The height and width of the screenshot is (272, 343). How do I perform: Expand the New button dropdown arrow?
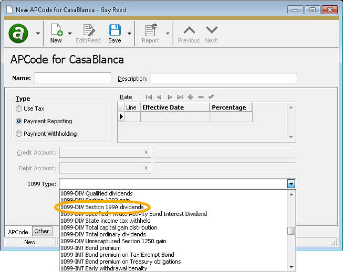click(70, 34)
